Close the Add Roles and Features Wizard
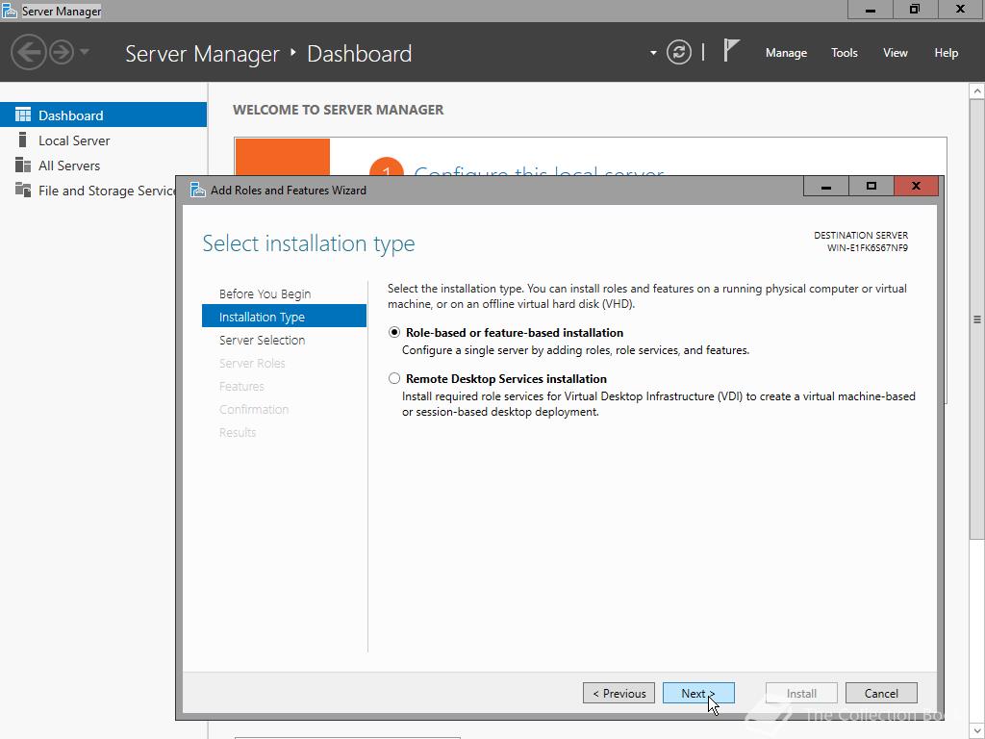The height and width of the screenshot is (739, 985). [x=916, y=186]
